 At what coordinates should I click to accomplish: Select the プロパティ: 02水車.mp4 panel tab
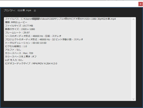tap(17, 10)
